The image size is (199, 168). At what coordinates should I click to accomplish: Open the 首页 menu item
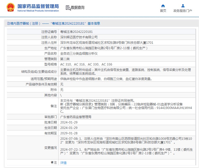point(163,11)
